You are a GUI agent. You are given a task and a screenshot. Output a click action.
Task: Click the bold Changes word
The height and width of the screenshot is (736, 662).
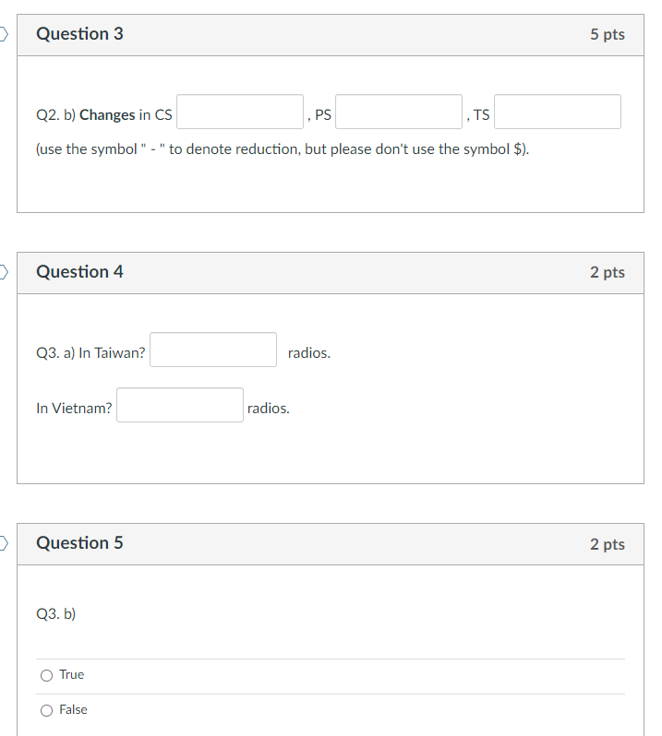coord(107,115)
